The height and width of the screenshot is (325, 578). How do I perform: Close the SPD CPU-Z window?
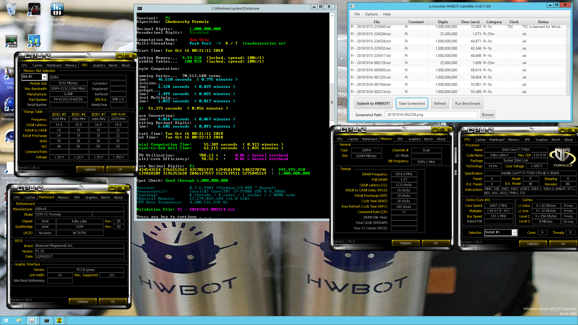pos(130,56)
